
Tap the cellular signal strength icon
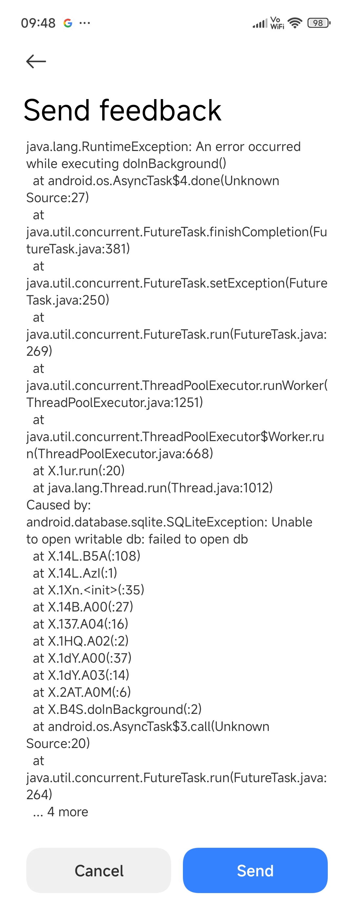coord(260,24)
